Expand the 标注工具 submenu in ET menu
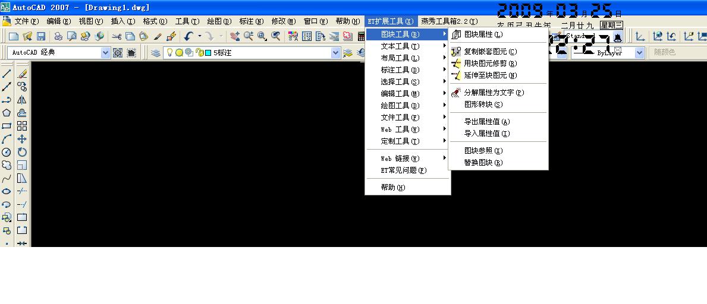This screenshot has width=707, height=304. 407,70
